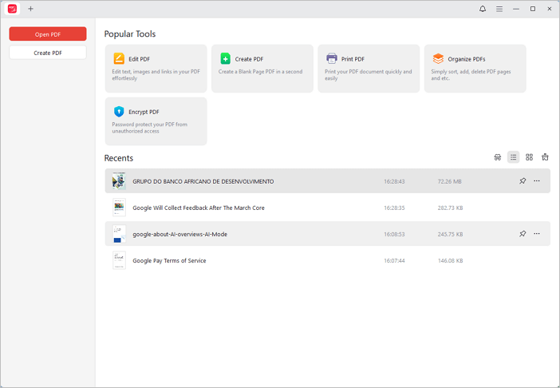The height and width of the screenshot is (388, 560).
Task: Click the Edit PDF pencil icon
Action: pyautogui.click(x=119, y=58)
